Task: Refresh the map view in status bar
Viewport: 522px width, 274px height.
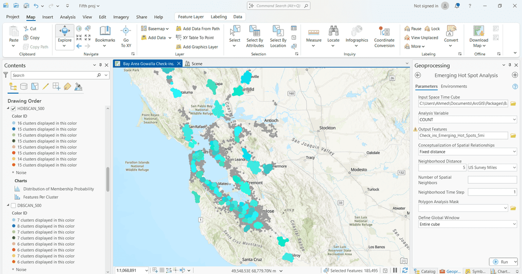Action: pos(405,270)
